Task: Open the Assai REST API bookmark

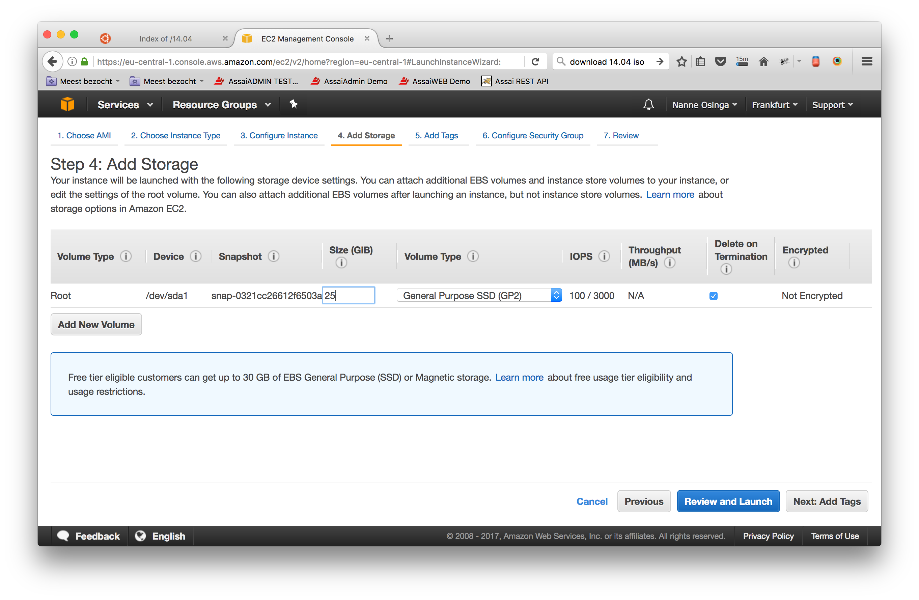Action: (515, 81)
